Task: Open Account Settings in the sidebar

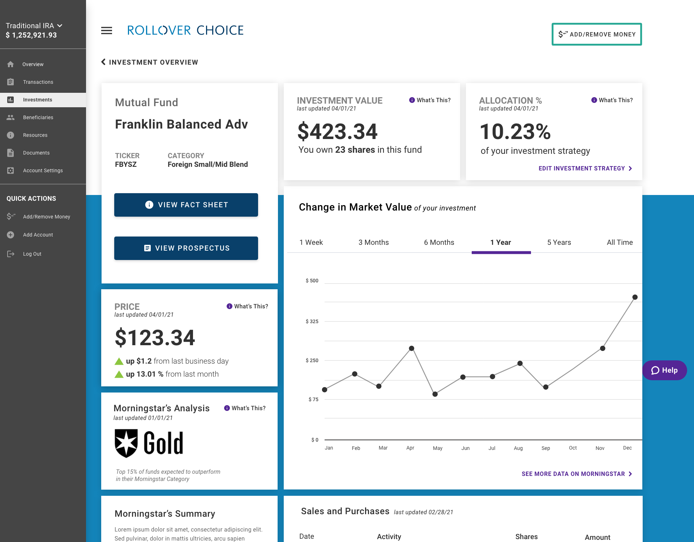Action: [x=43, y=170]
